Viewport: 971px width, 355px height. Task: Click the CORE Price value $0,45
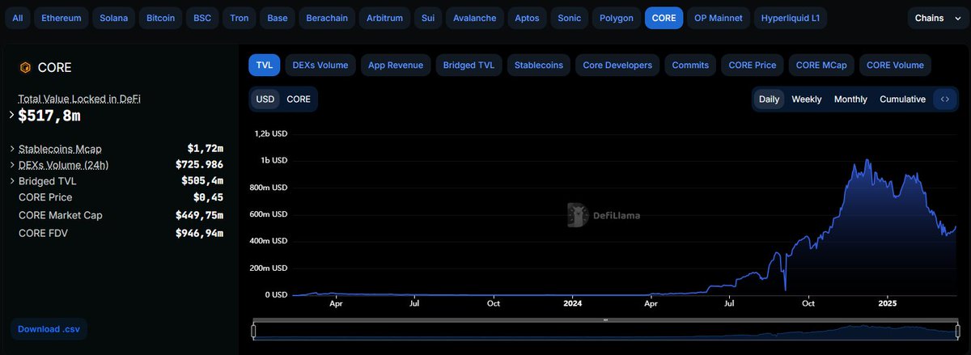[x=208, y=197]
